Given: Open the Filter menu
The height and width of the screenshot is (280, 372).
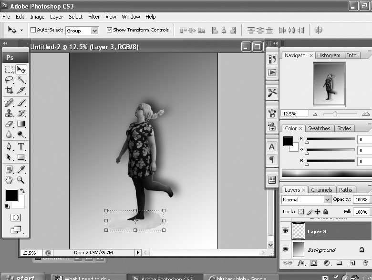Looking at the screenshot, I should tap(94, 17).
